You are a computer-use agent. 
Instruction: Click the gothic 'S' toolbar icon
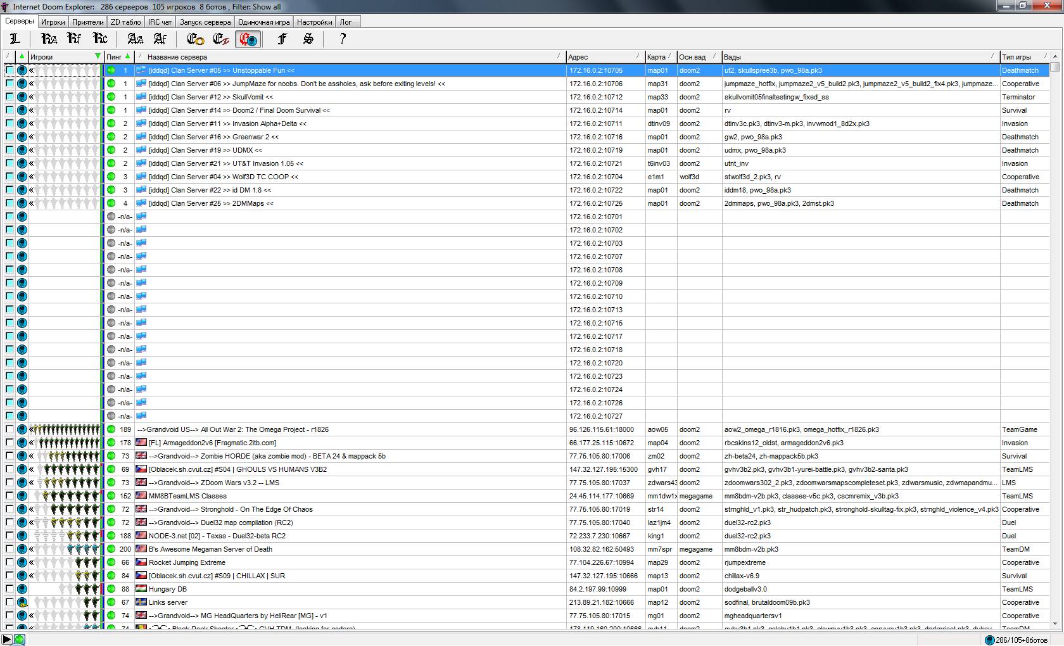(x=308, y=39)
